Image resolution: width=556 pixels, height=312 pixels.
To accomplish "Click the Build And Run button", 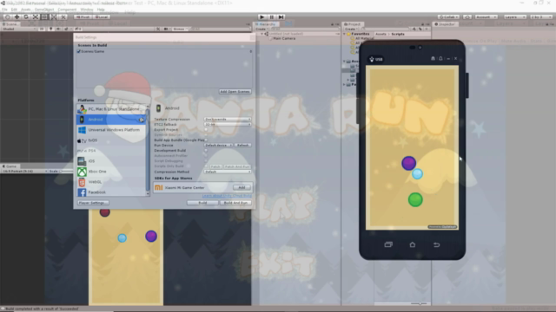I will tap(235, 203).
